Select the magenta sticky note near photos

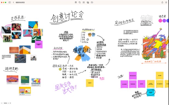click(x=39, y=44)
